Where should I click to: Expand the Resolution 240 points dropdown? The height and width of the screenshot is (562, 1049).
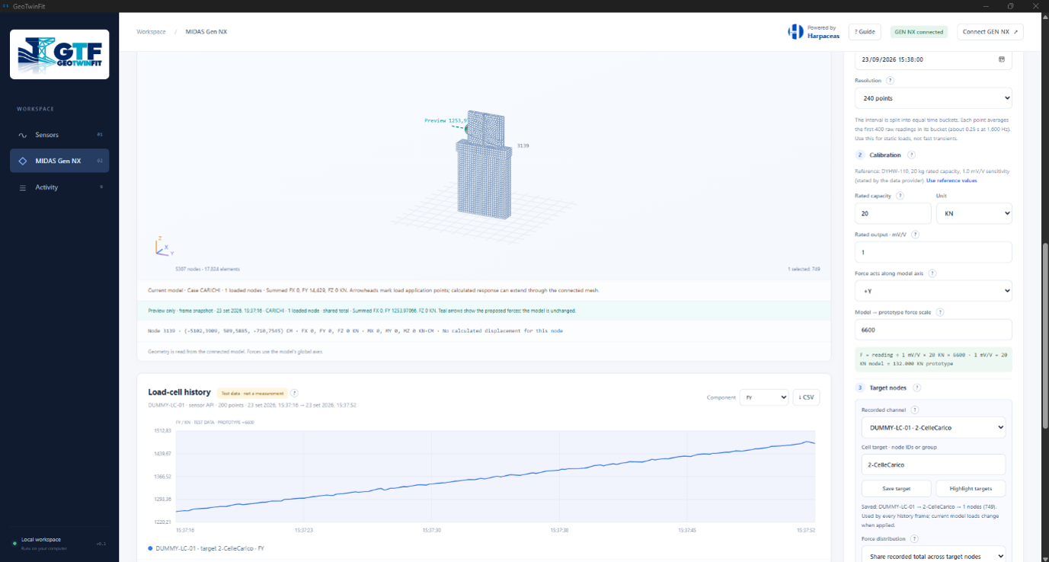[933, 98]
